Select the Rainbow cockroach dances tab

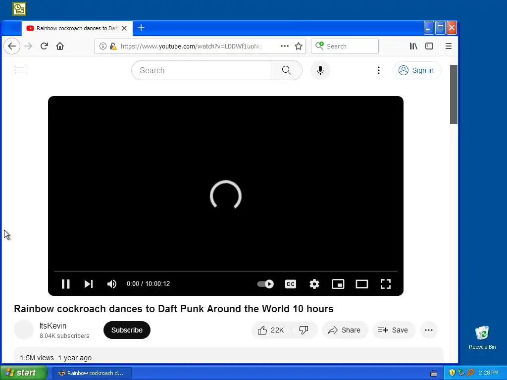pyautogui.click(x=77, y=28)
